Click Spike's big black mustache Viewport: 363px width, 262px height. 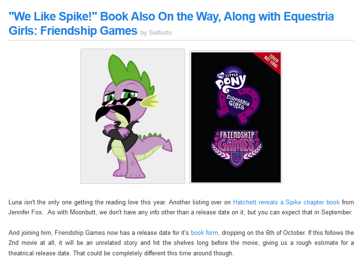pyautogui.click(x=112, y=112)
